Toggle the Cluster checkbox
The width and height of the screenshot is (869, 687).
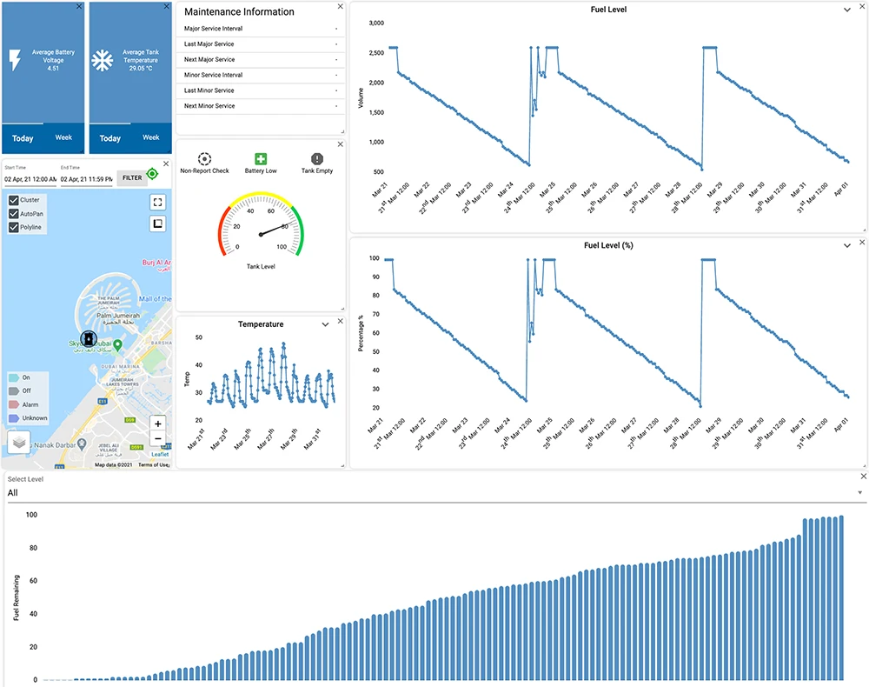coord(14,200)
